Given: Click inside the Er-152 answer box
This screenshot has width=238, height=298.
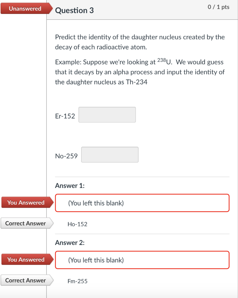Looking at the screenshot, I should 107,114.
